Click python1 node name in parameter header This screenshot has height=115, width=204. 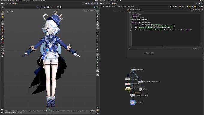click(137, 10)
